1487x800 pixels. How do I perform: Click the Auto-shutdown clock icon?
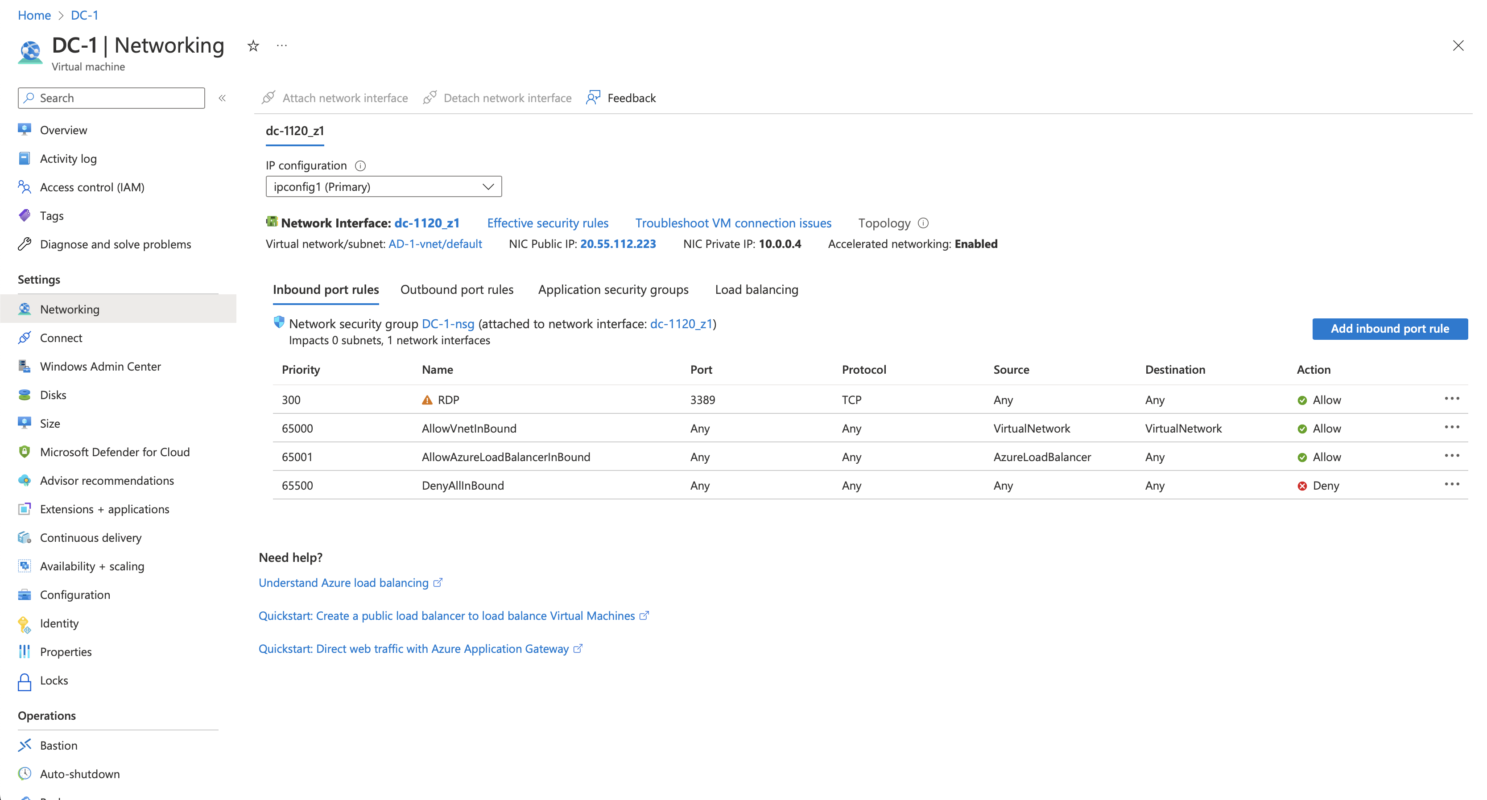tap(24, 773)
